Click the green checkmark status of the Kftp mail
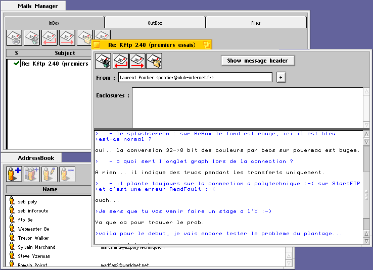The image size is (373, 270). 16,63
